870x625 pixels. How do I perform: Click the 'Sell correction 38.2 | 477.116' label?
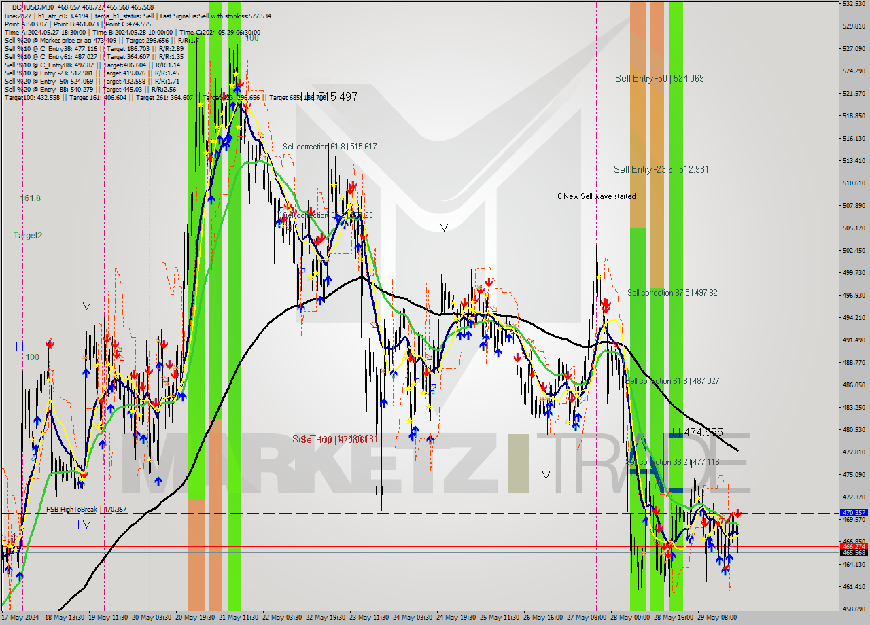672,462
